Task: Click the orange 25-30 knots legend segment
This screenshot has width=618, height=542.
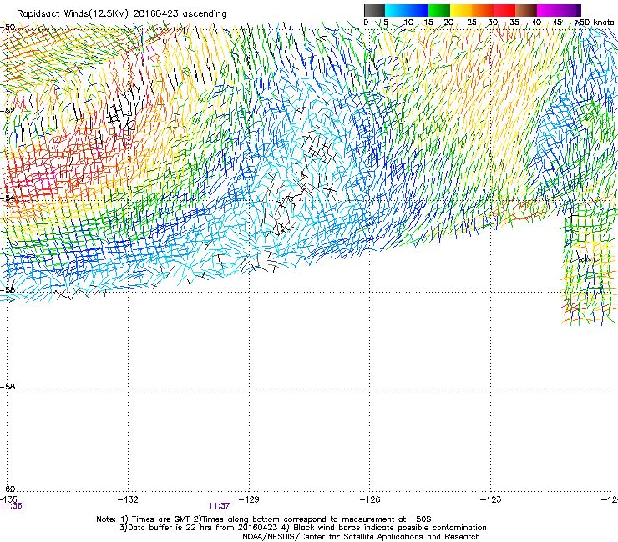Action: (x=483, y=10)
